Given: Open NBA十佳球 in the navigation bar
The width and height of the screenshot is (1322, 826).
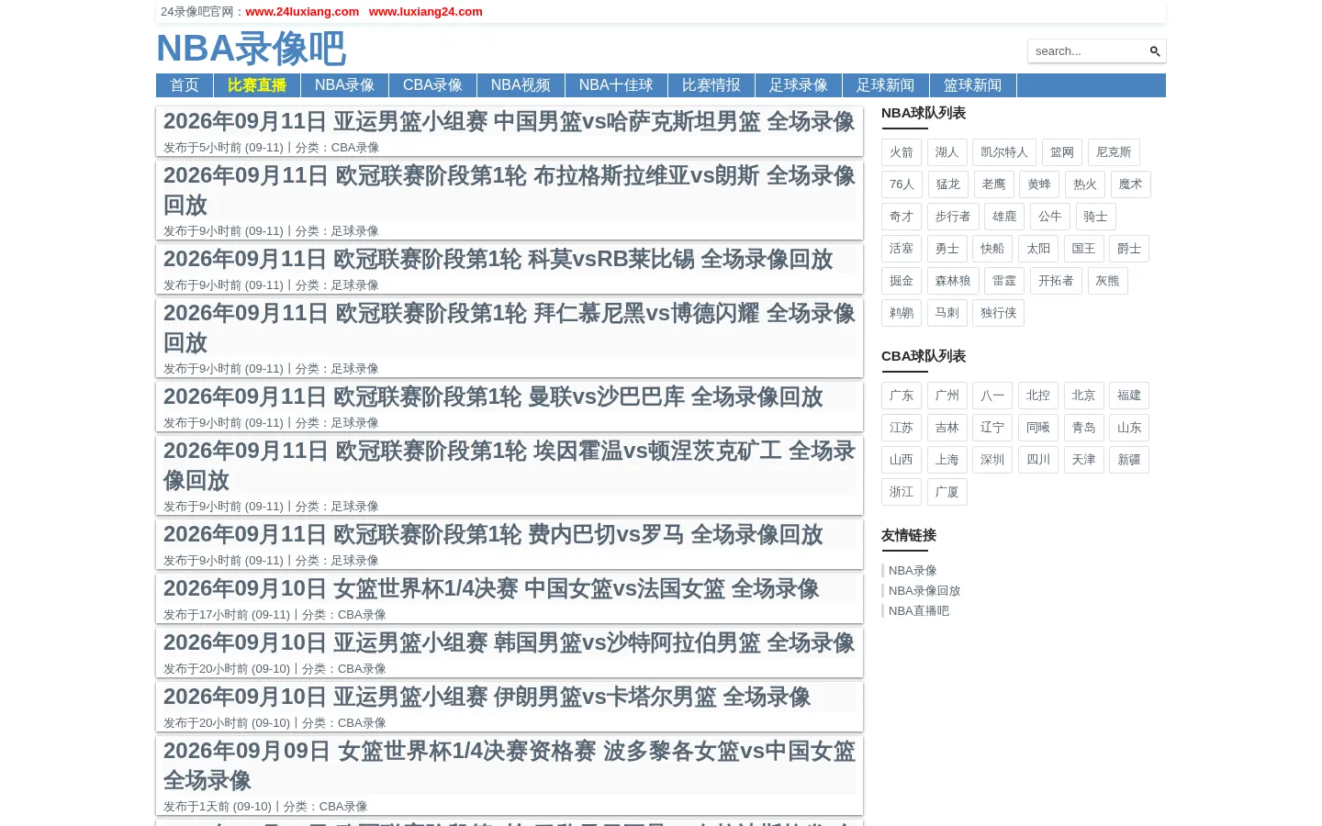Looking at the screenshot, I should click(x=616, y=85).
